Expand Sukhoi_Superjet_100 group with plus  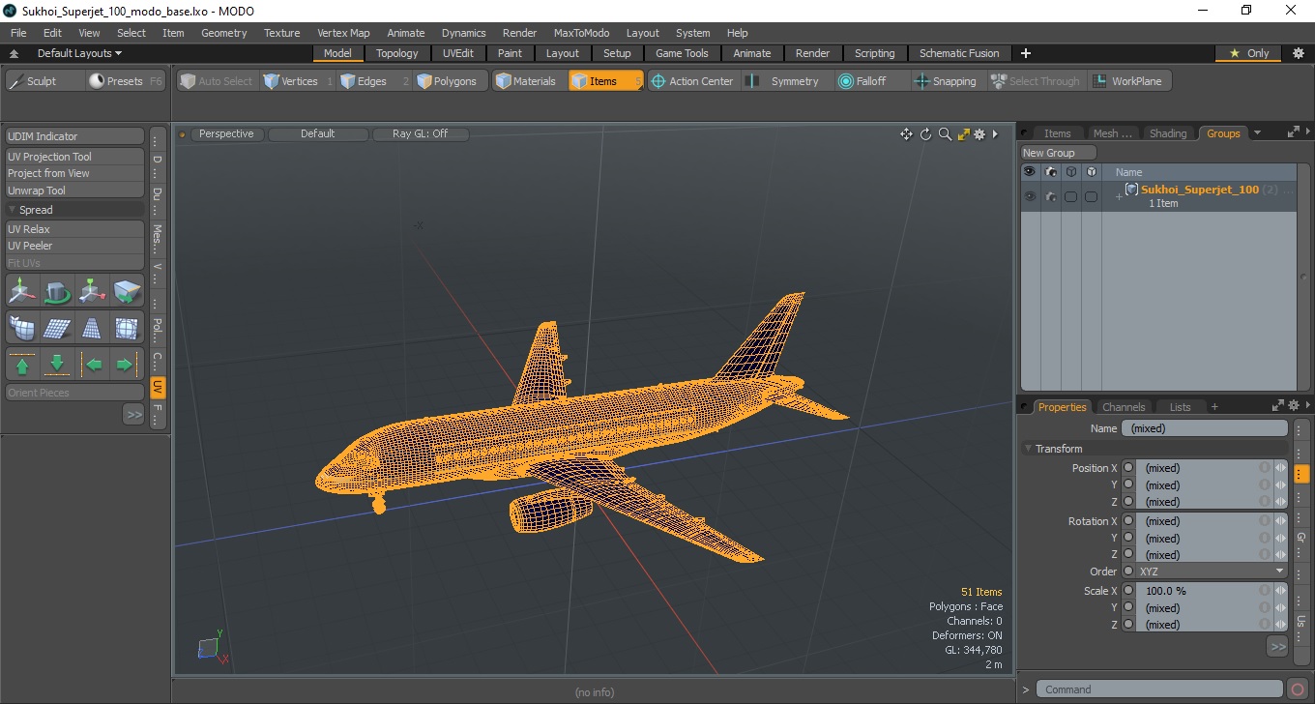[x=1119, y=197]
